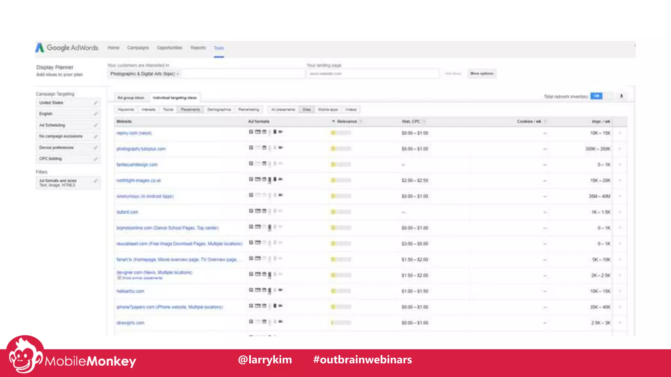Select the Demographics targeting filter
671x377 pixels.
point(219,110)
